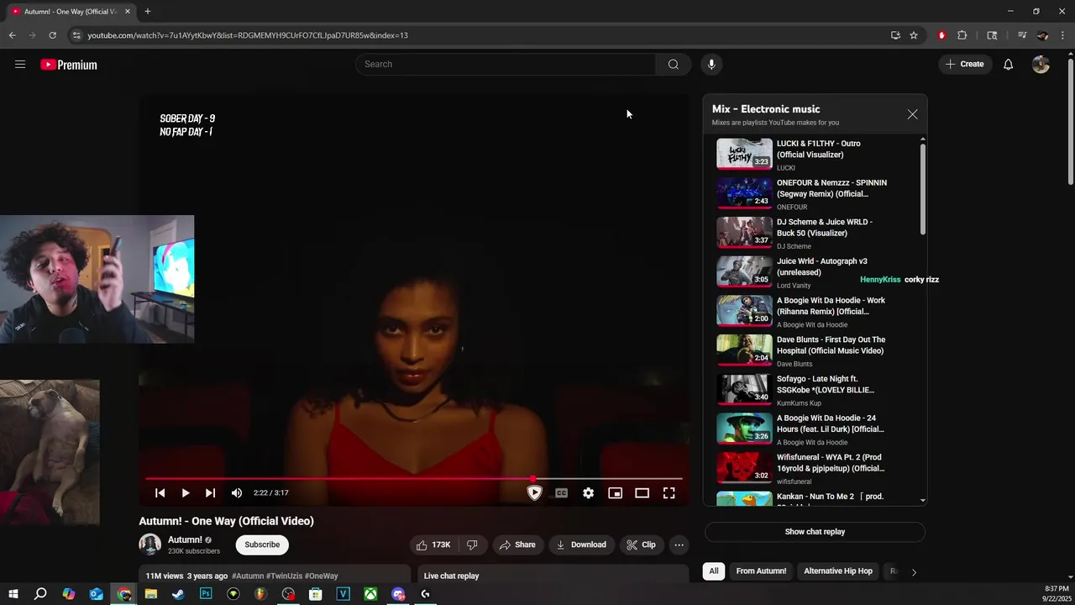This screenshot has height=605, width=1075.
Task: Go back in the browser
Action: coord(12,35)
